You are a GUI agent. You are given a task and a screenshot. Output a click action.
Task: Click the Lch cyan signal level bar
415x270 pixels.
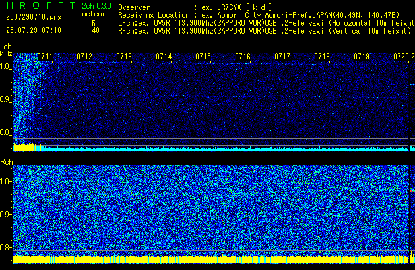tap(225, 149)
